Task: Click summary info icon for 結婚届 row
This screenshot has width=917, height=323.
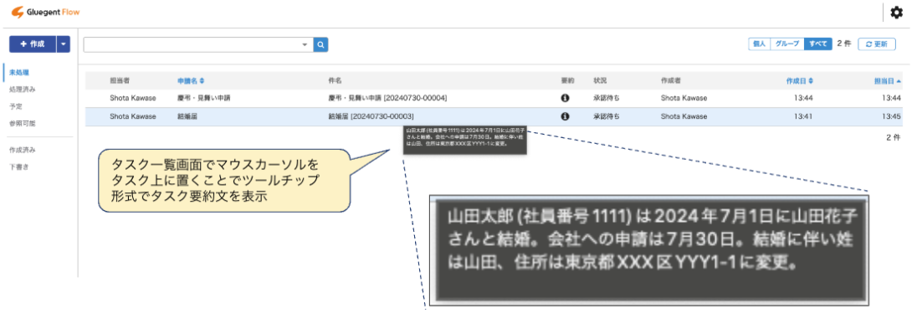Action: pyautogui.click(x=565, y=116)
